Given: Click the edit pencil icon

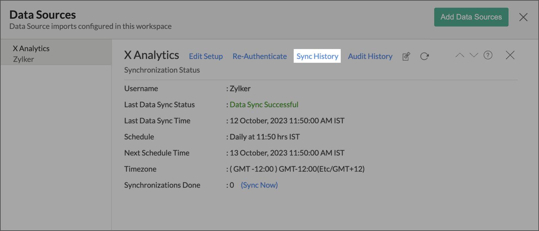Looking at the screenshot, I should coord(406,56).
